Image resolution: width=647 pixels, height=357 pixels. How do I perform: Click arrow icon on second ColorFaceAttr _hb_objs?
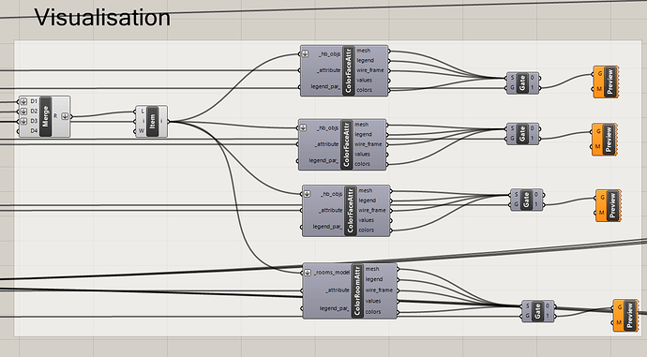303,127
